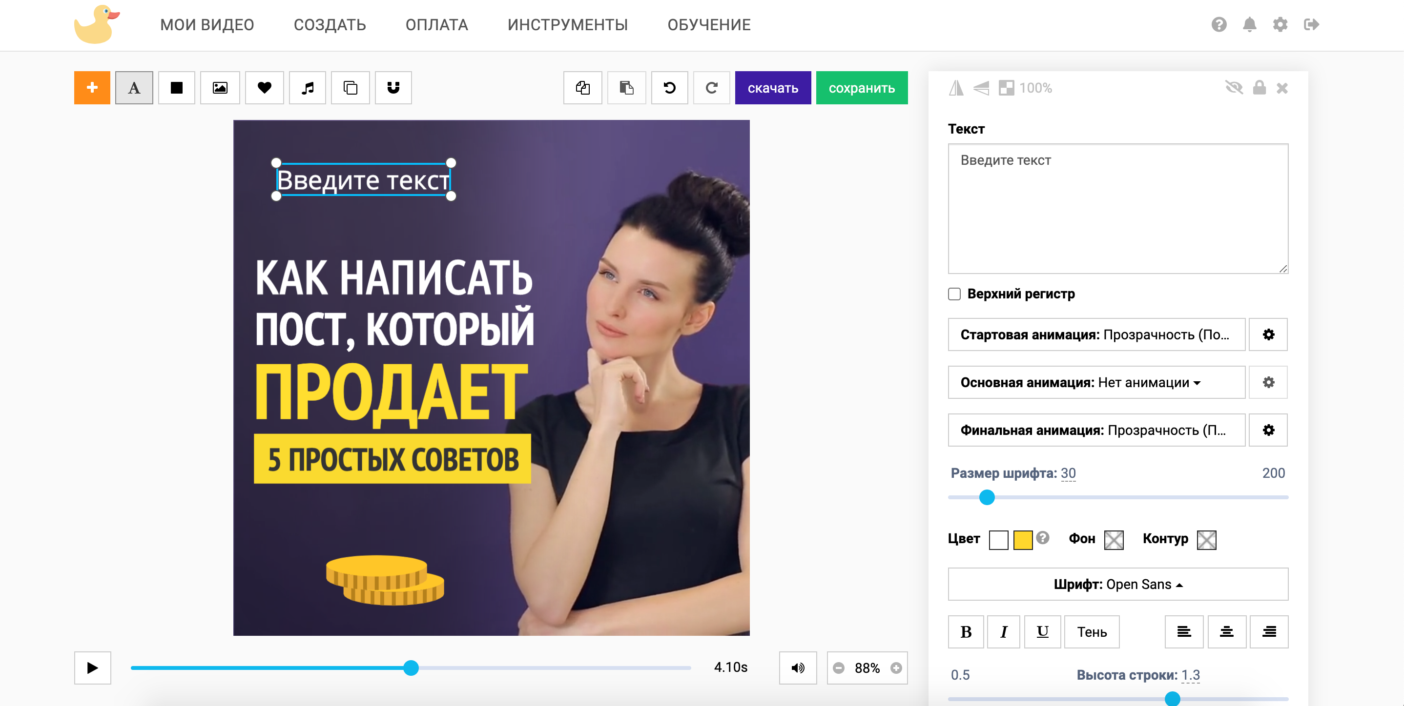Click help icon next to color swatches

pos(1043,538)
